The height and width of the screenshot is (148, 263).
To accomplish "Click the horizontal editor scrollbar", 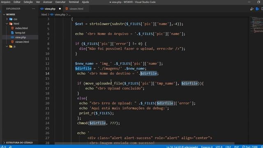I will 144,143.
